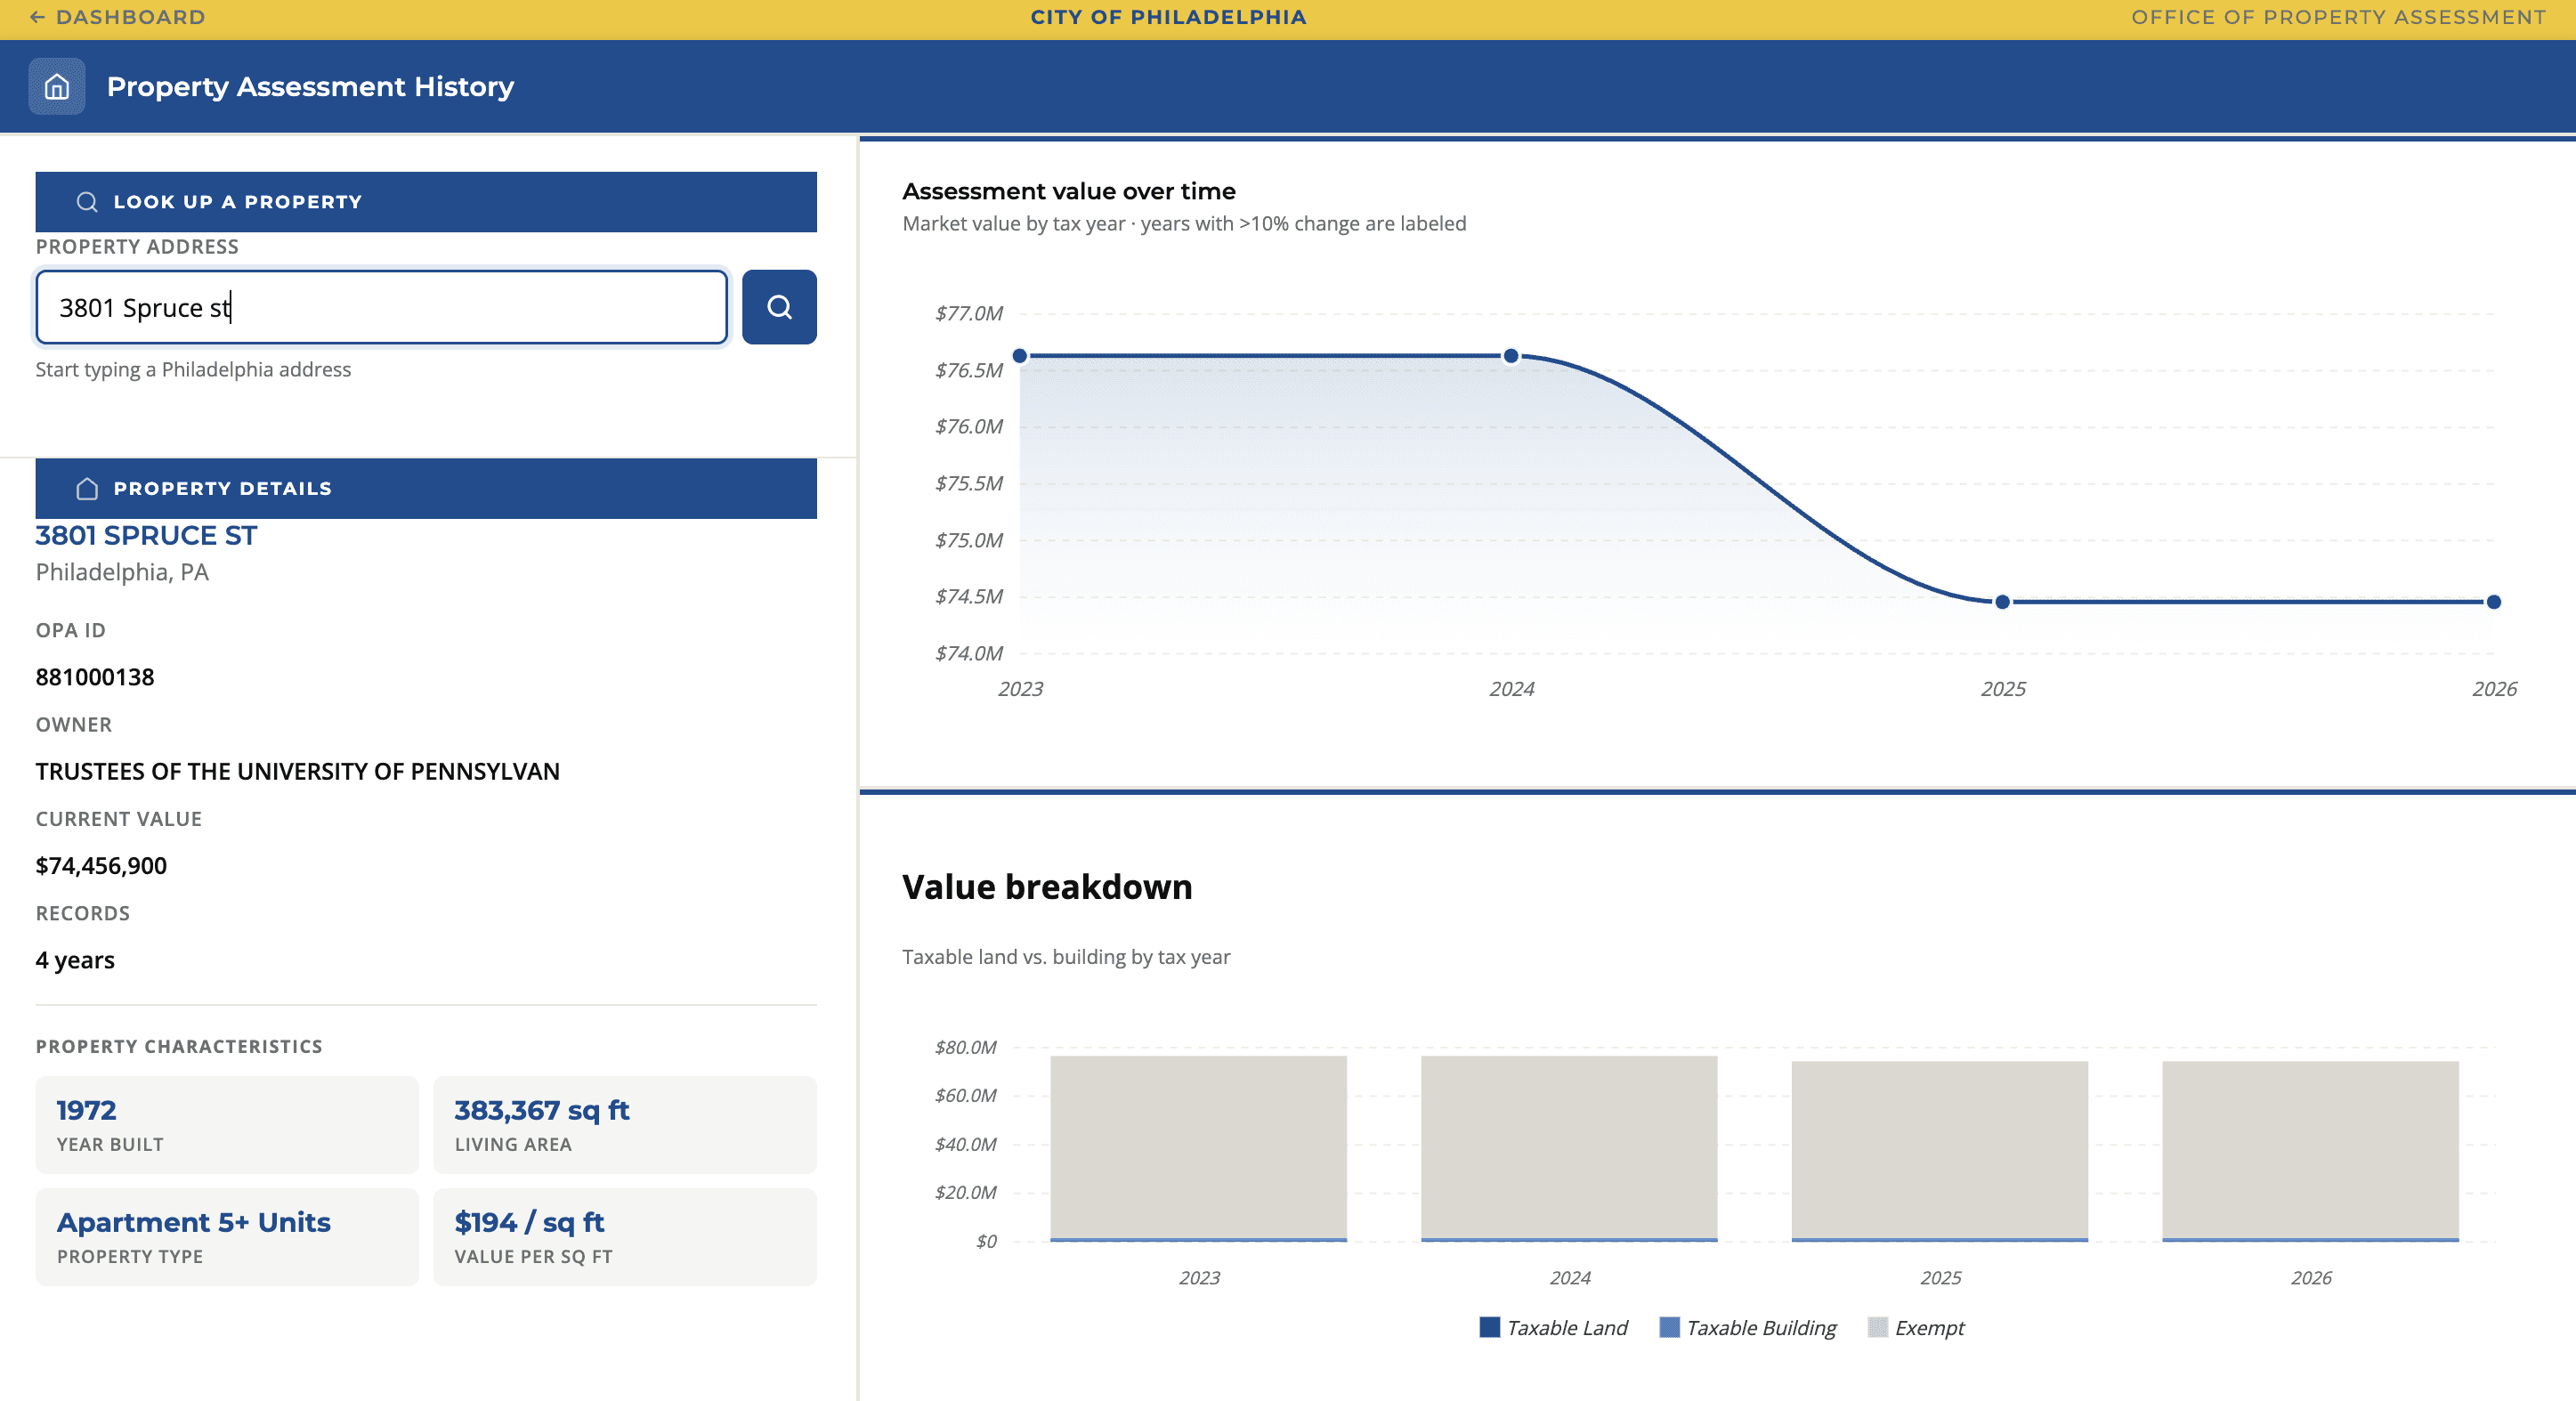Select the 2023 data point on line chart

click(1020, 356)
